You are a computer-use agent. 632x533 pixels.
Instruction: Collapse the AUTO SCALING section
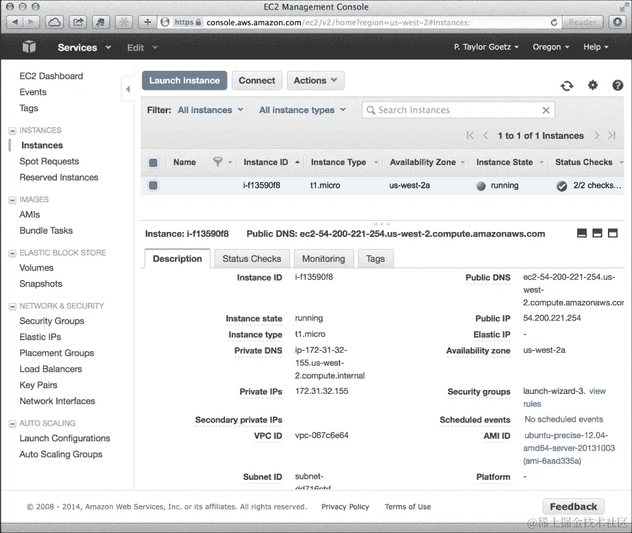point(13,424)
